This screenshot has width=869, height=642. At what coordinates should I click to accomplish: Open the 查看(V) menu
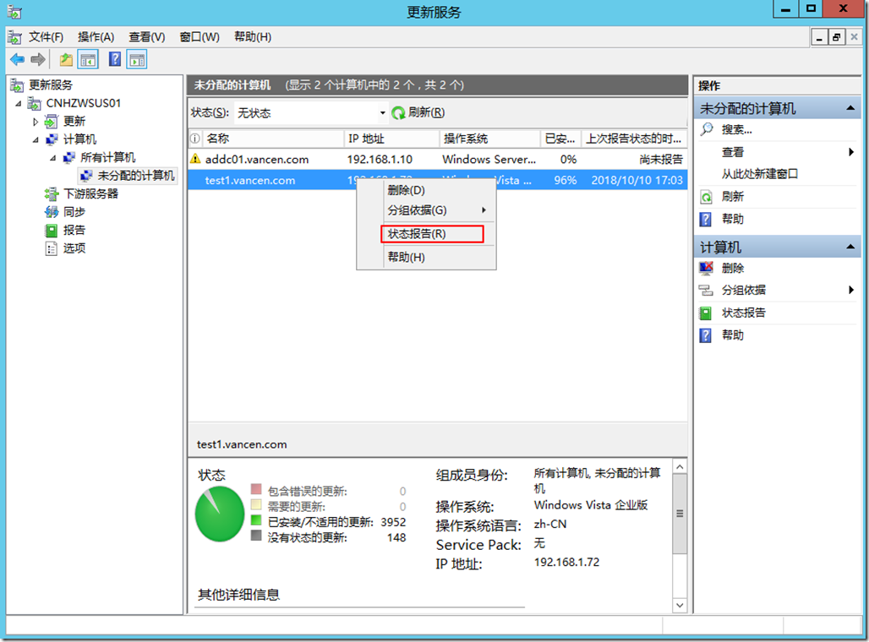click(x=147, y=37)
